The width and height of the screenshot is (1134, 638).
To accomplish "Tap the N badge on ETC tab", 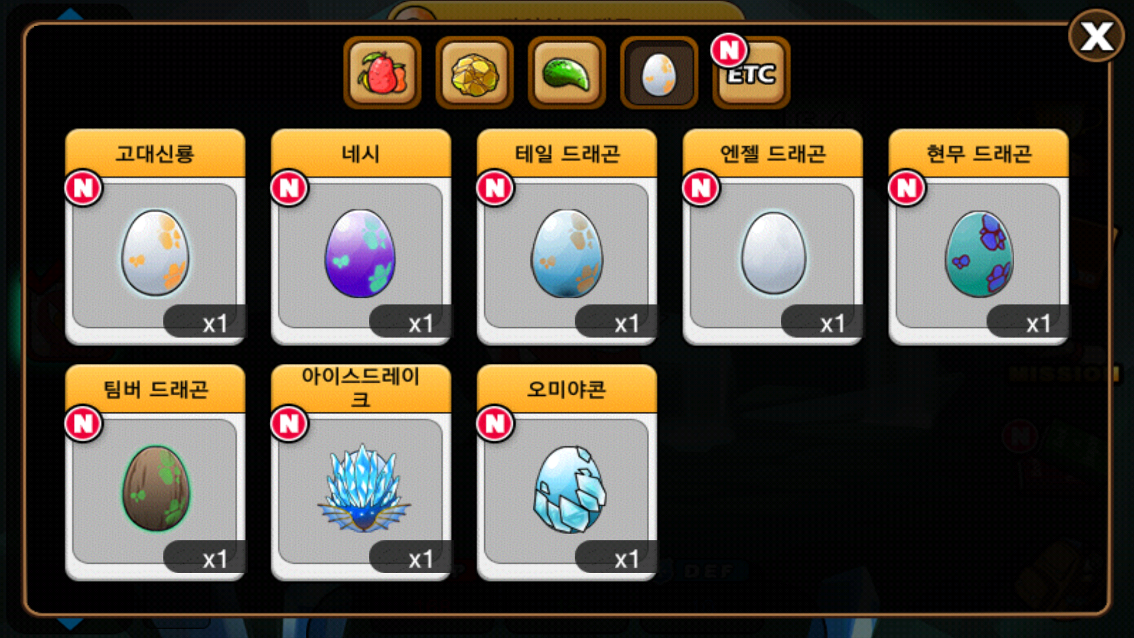I will click(x=729, y=50).
